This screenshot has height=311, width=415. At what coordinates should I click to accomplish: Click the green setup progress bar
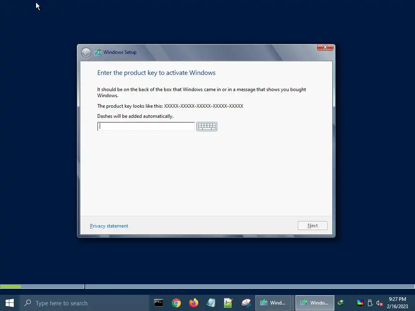[x=11, y=286]
